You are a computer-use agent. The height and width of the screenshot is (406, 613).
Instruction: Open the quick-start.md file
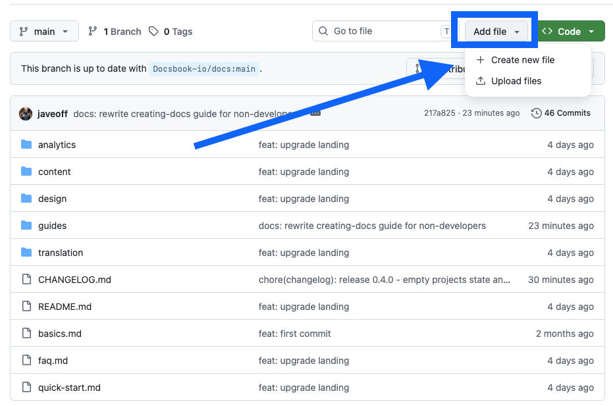tap(69, 387)
